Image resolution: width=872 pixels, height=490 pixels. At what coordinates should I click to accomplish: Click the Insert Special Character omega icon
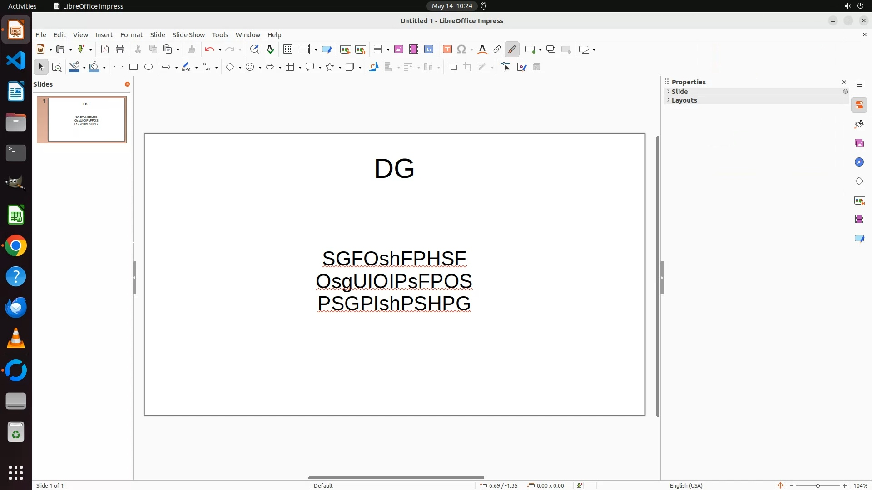(x=461, y=49)
